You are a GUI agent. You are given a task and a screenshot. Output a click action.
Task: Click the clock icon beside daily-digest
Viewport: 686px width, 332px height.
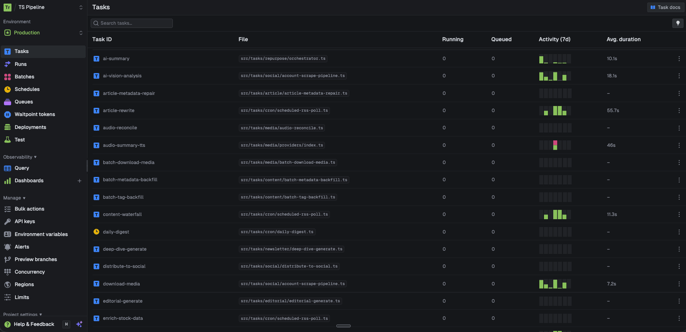tap(96, 232)
